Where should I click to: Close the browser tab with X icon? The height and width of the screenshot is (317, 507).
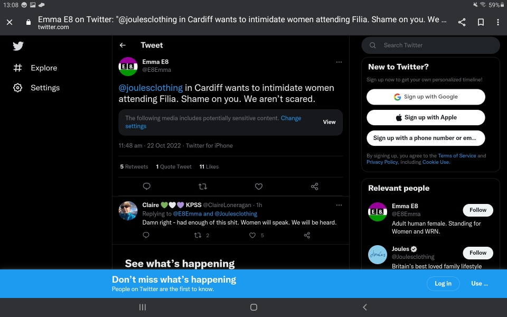[x=10, y=22]
